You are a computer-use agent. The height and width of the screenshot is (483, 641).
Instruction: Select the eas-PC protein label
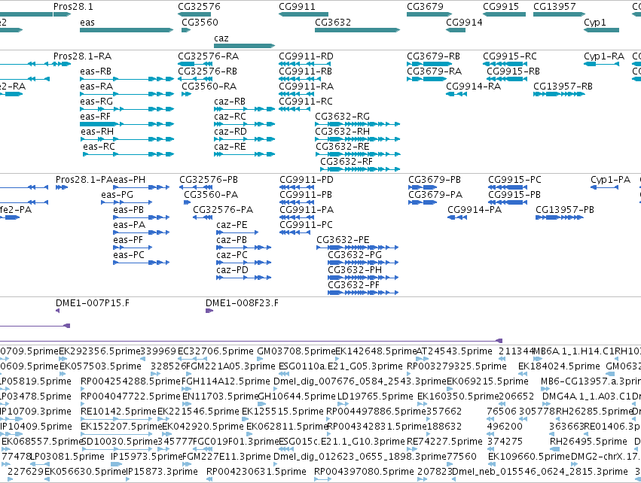(129, 255)
